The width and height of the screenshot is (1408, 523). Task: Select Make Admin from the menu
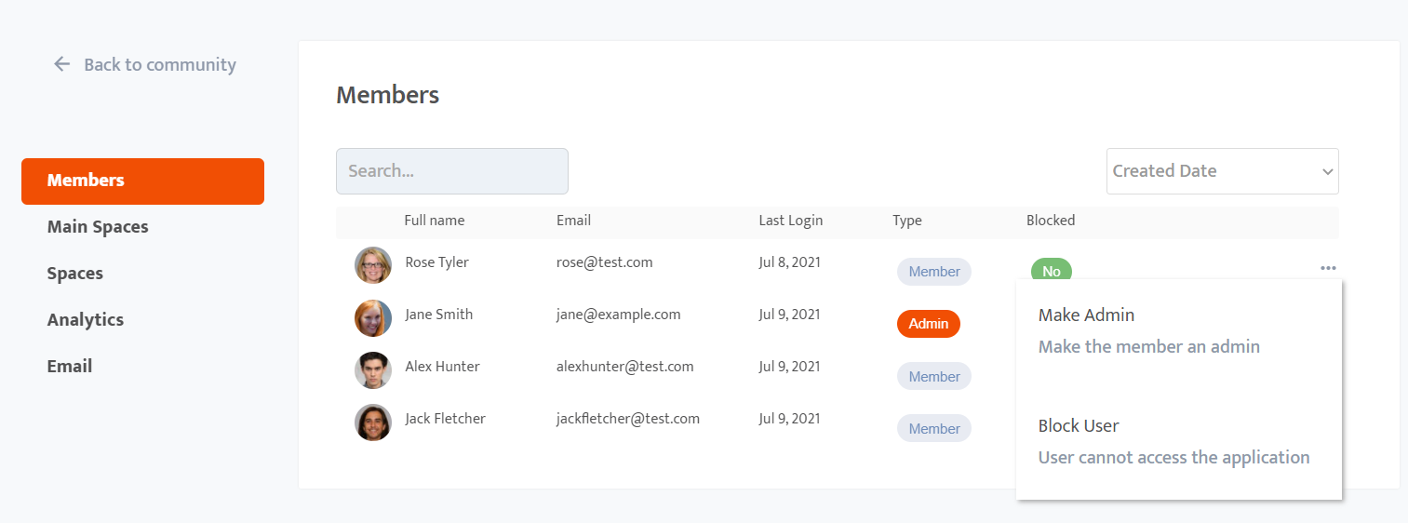click(x=1086, y=315)
